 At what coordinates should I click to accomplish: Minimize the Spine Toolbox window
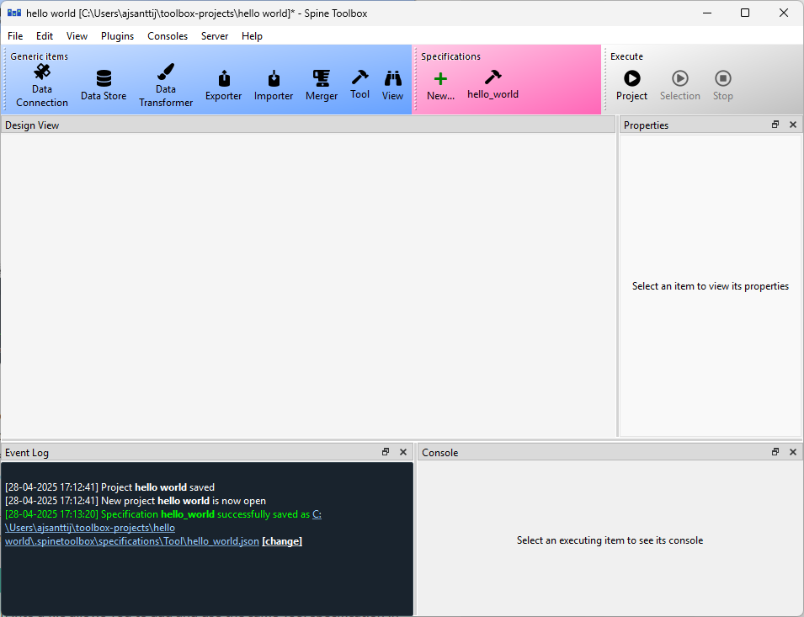tap(707, 13)
